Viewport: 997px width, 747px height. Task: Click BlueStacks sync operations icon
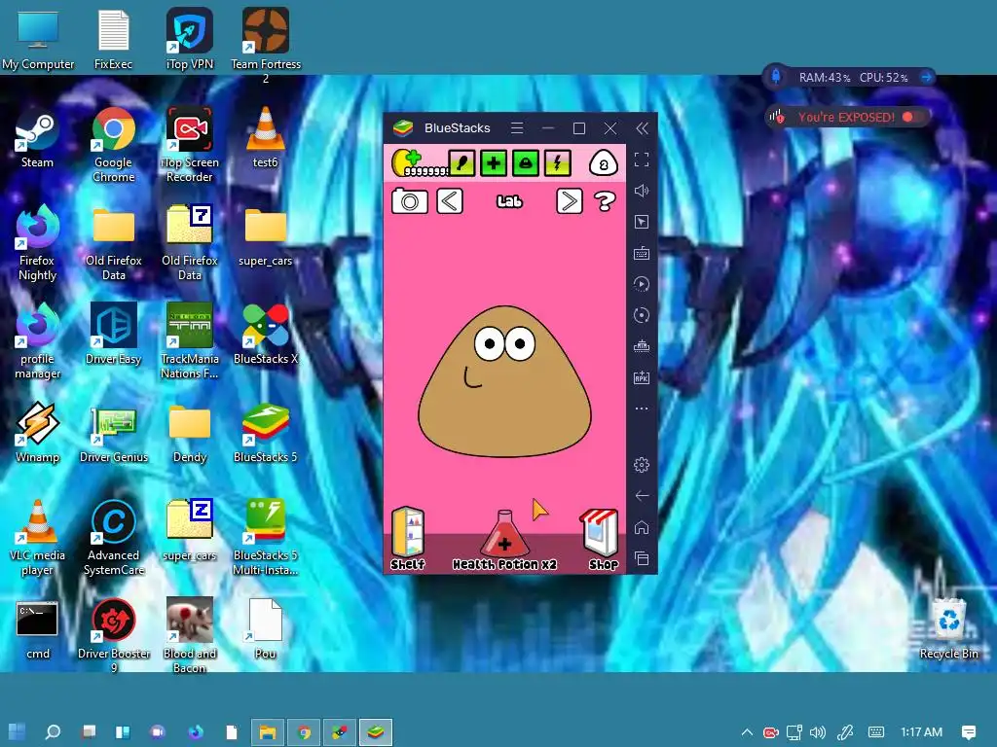(642, 315)
